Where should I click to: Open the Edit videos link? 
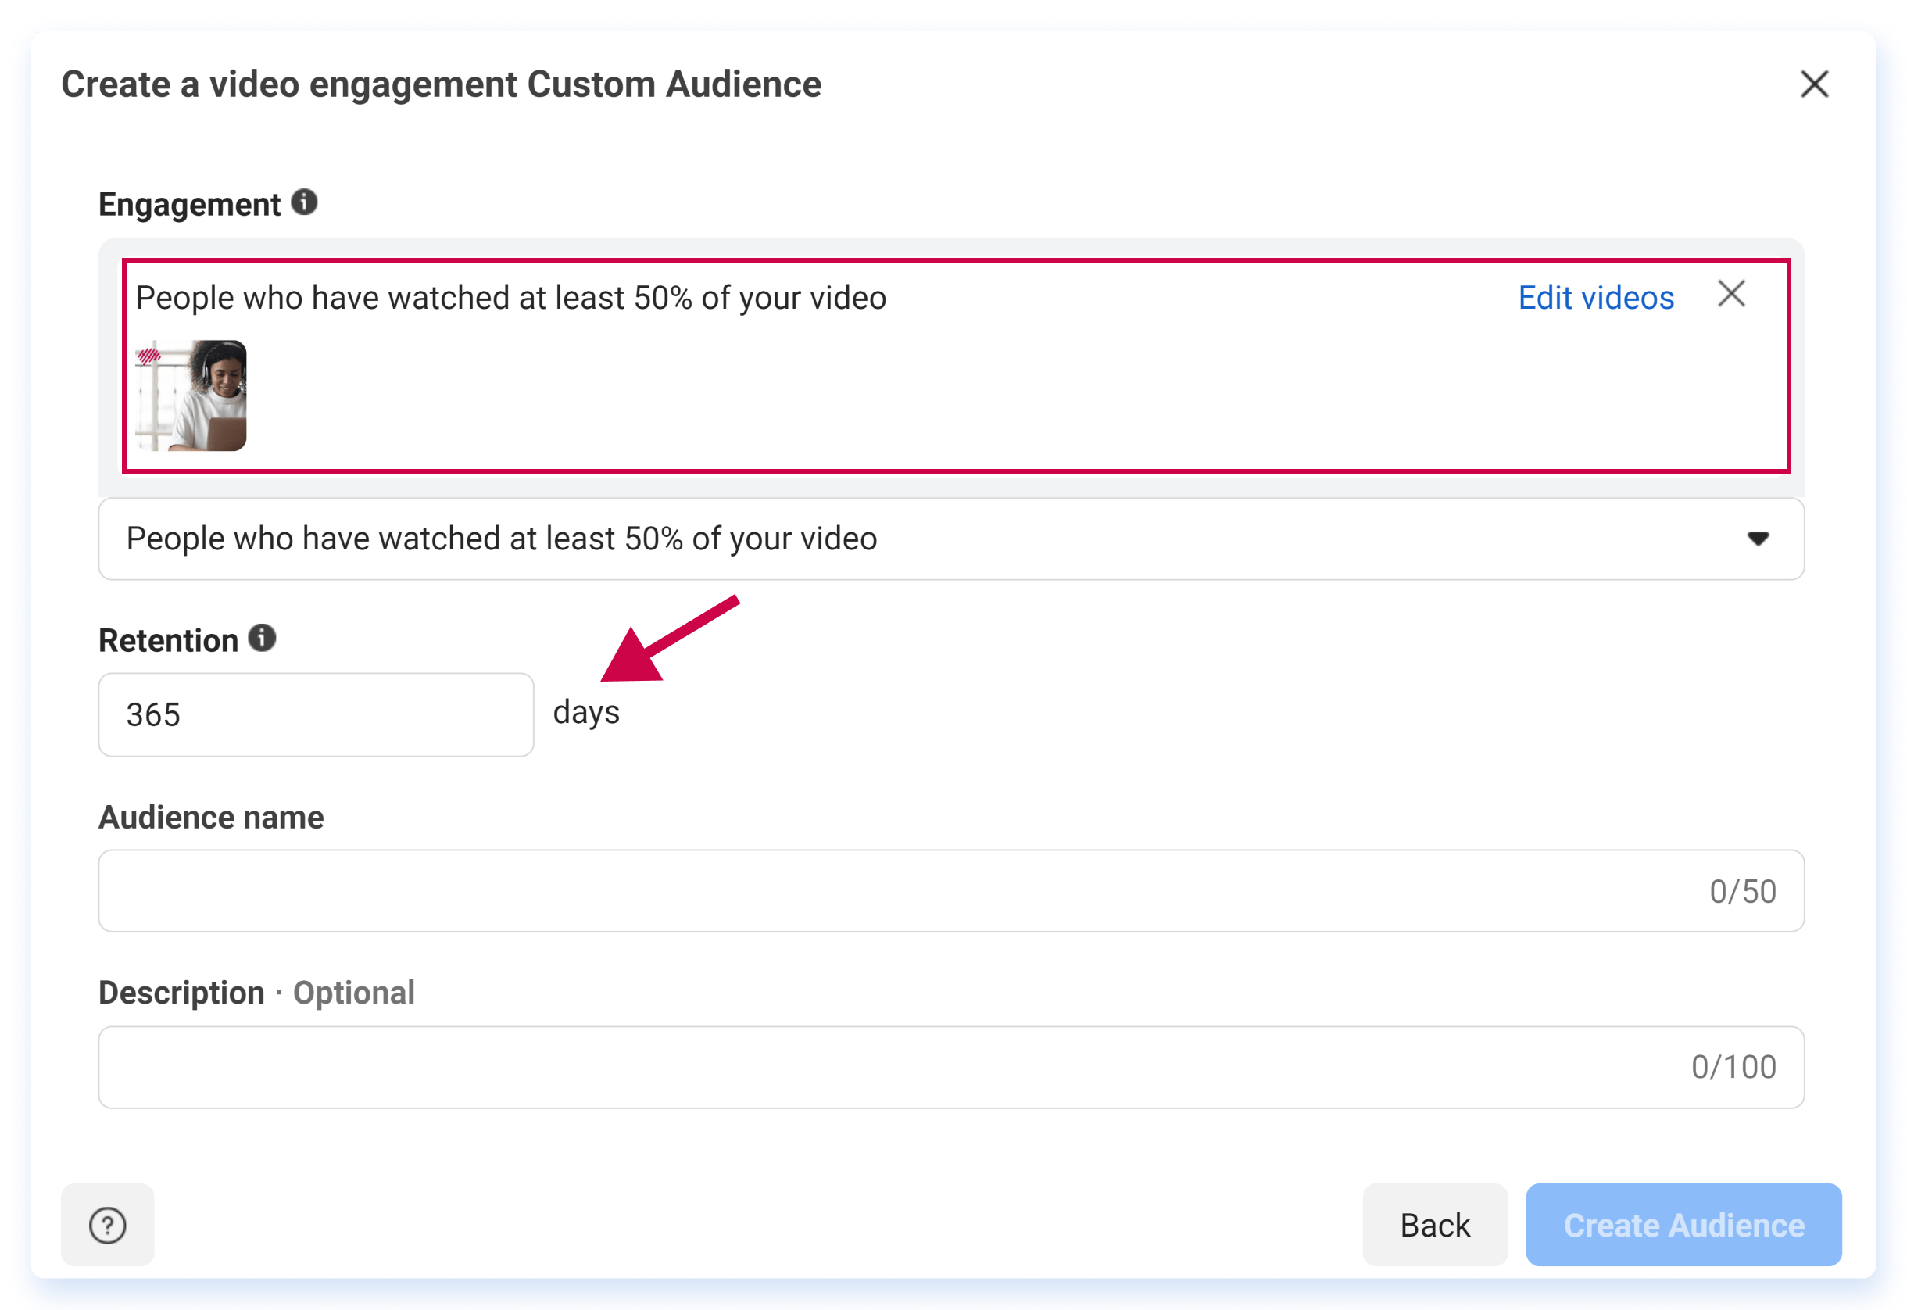pos(1596,297)
